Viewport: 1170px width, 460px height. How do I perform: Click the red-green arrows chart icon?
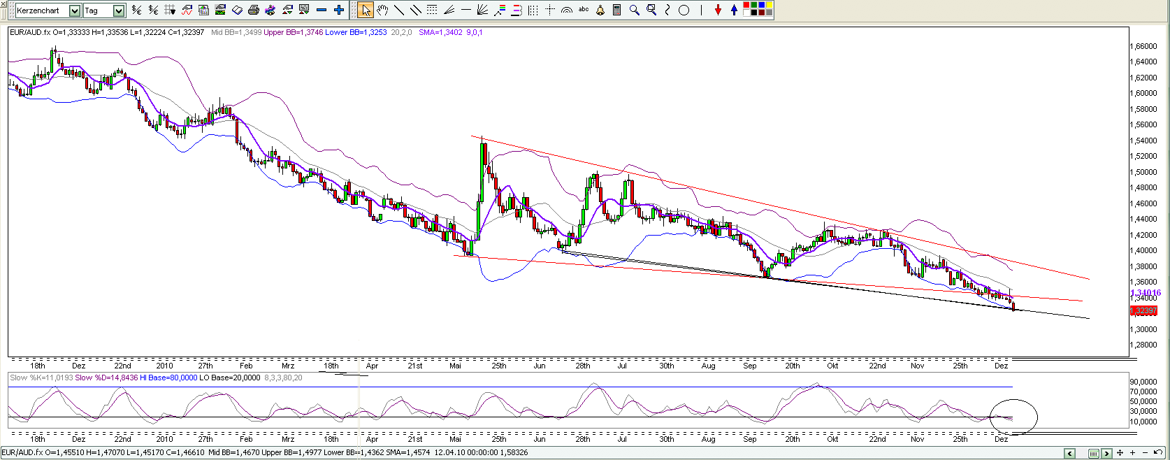click(287, 10)
